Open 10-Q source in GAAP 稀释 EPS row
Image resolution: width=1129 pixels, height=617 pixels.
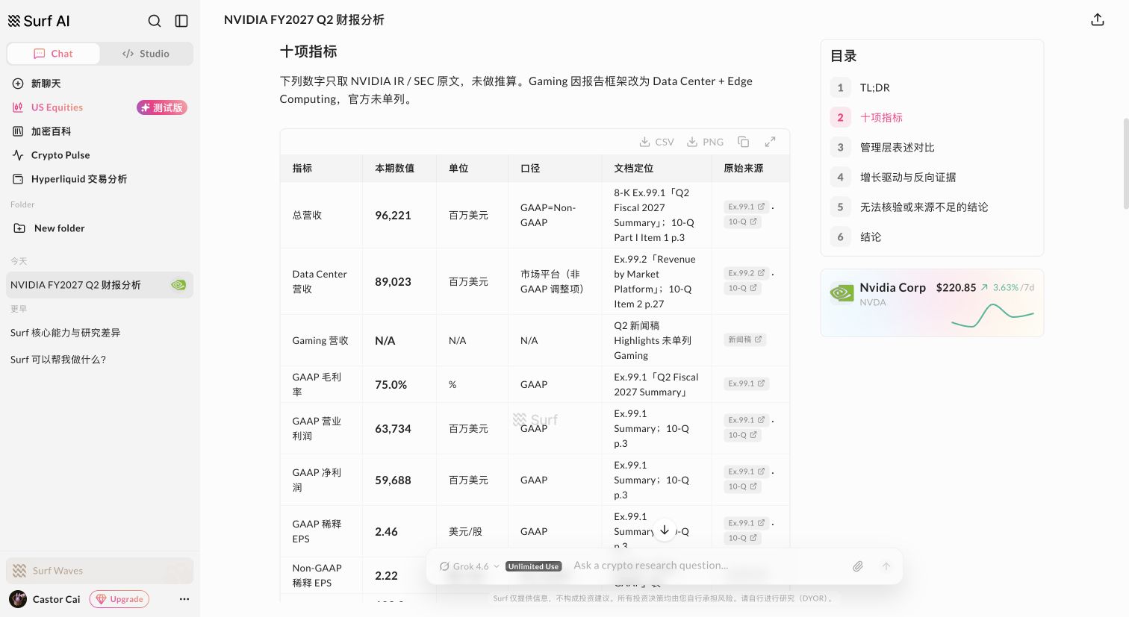point(742,538)
